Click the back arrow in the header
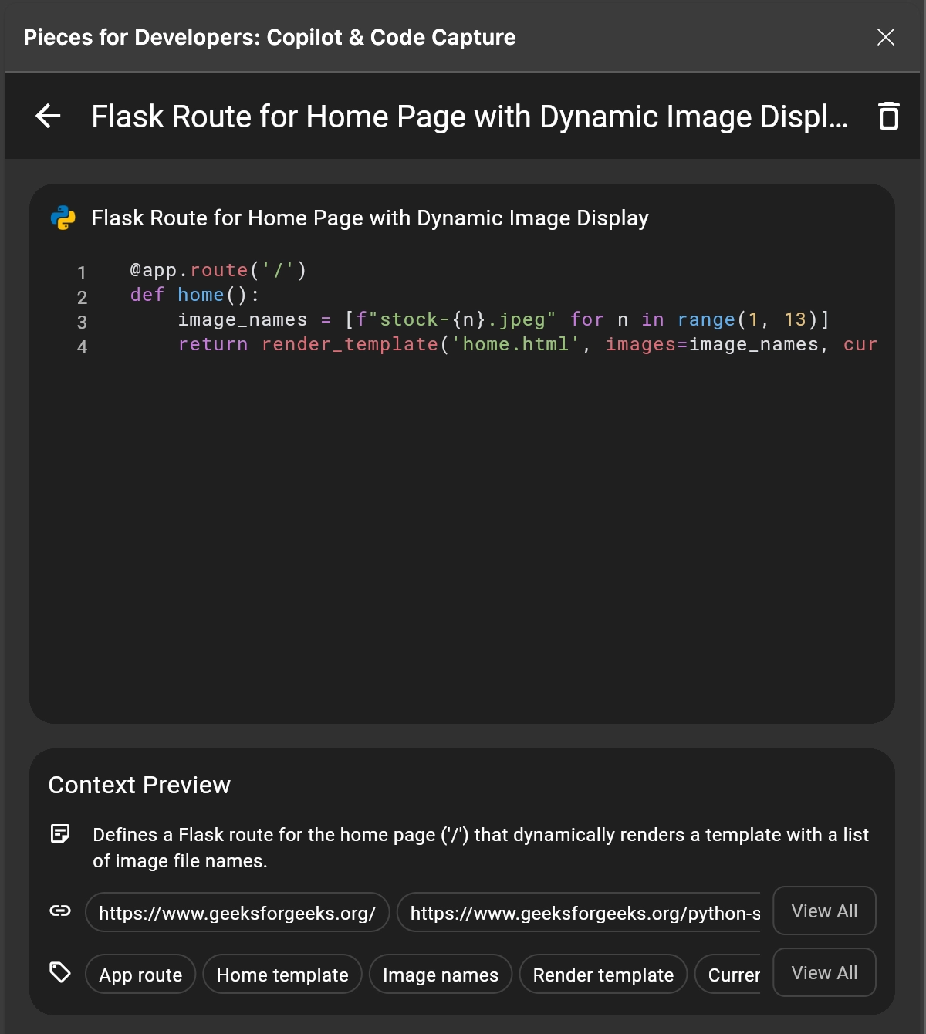The image size is (926, 1034). click(x=48, y=116)
